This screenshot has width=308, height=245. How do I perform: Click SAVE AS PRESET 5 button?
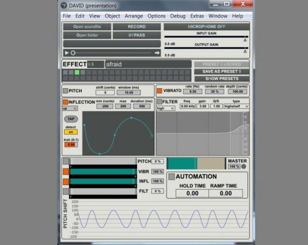pyautogui.click(x=222, y=72)
